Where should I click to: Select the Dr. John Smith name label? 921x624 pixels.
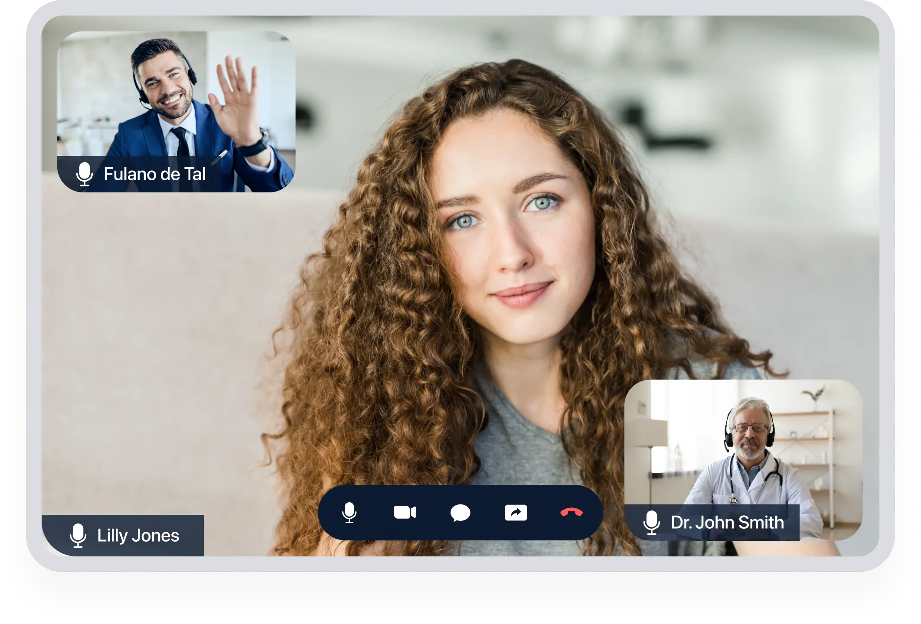pos(727,523)
